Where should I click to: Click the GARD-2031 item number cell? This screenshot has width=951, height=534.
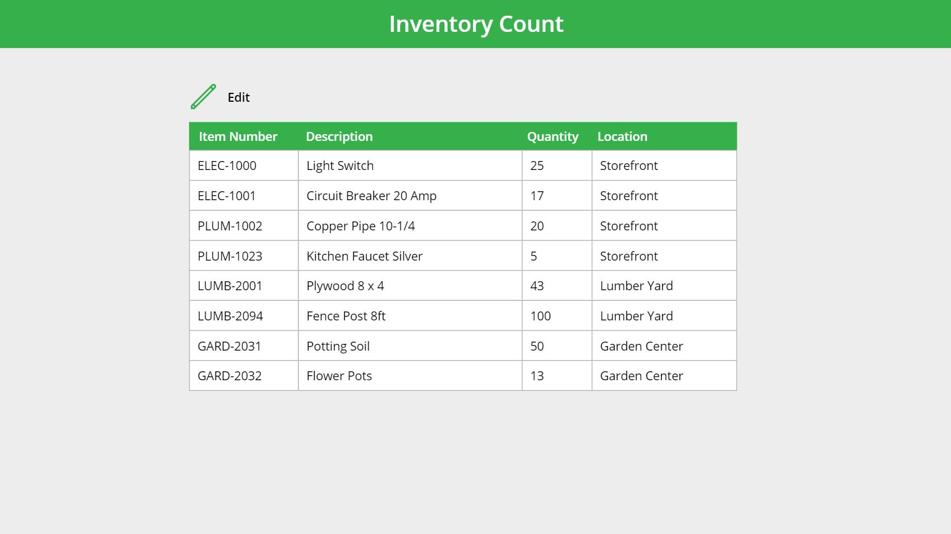[230, 346]
